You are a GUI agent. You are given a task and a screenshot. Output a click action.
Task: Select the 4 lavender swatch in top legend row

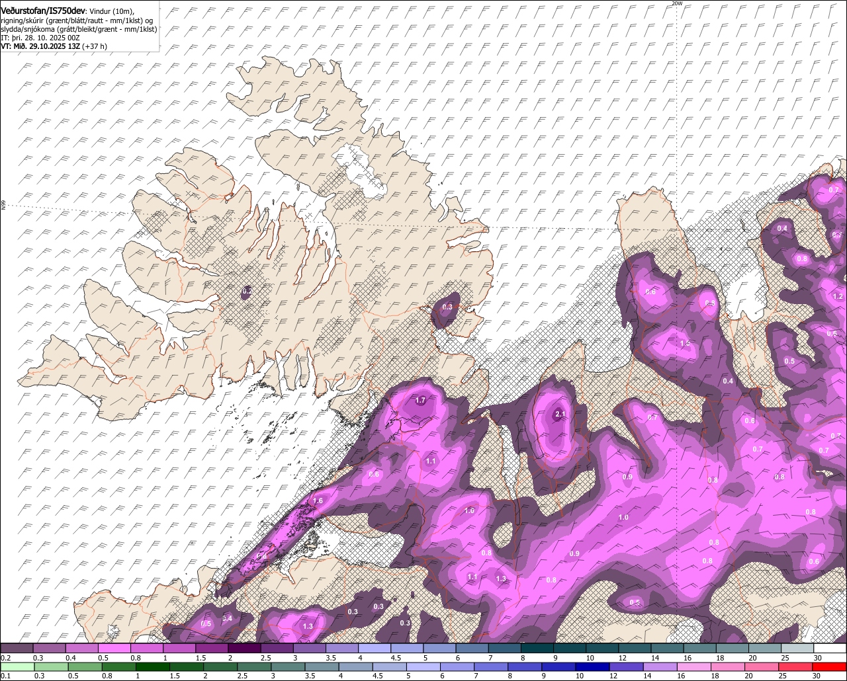pyautogui.click(x=375, y=649)
